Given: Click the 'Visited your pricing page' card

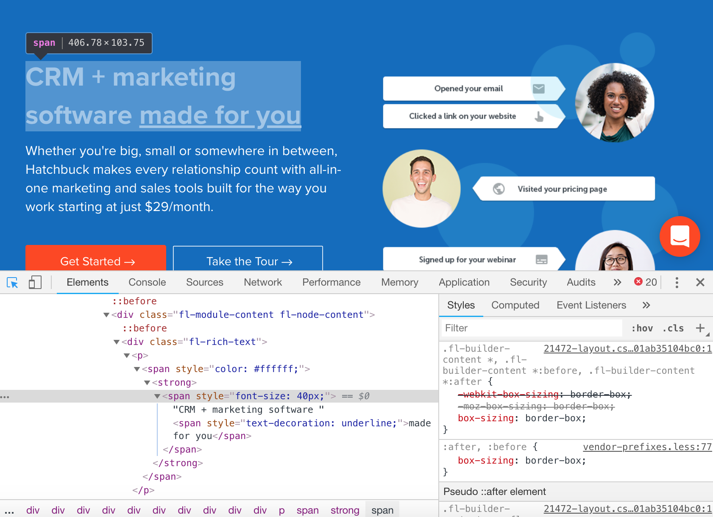Looking at the screenshot, I should (x=563, y=189).
